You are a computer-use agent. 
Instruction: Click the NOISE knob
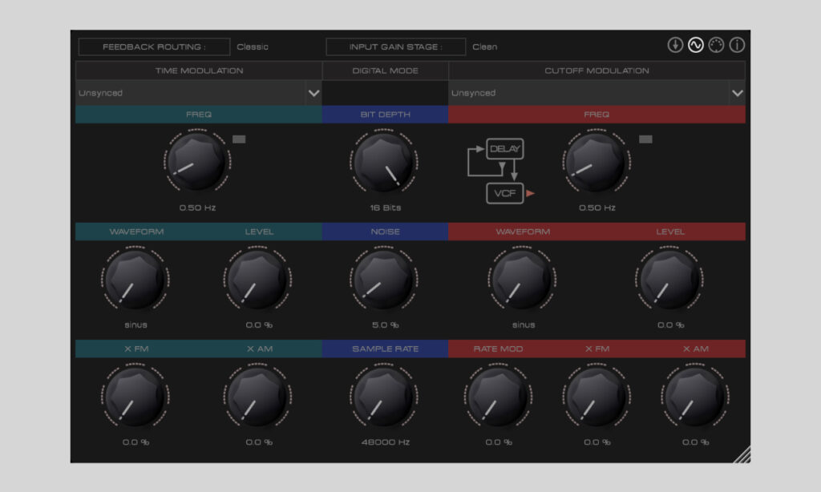coord(384,279)
